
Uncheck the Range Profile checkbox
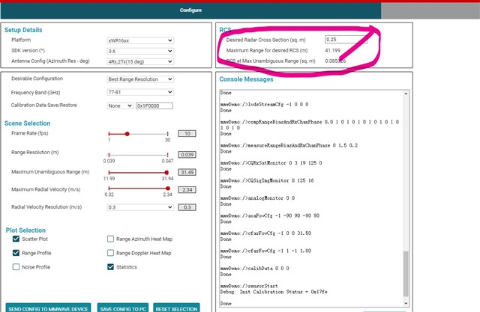(x=16, y=253)
